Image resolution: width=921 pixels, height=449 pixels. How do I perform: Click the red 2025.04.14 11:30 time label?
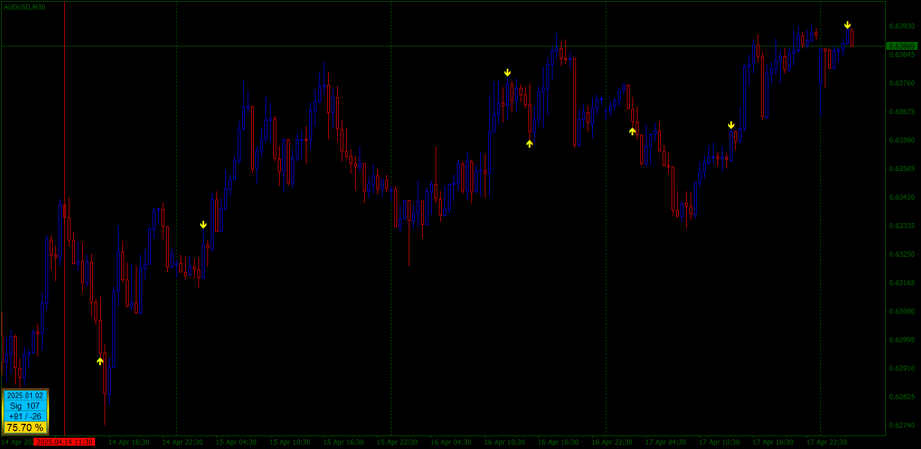64,442
